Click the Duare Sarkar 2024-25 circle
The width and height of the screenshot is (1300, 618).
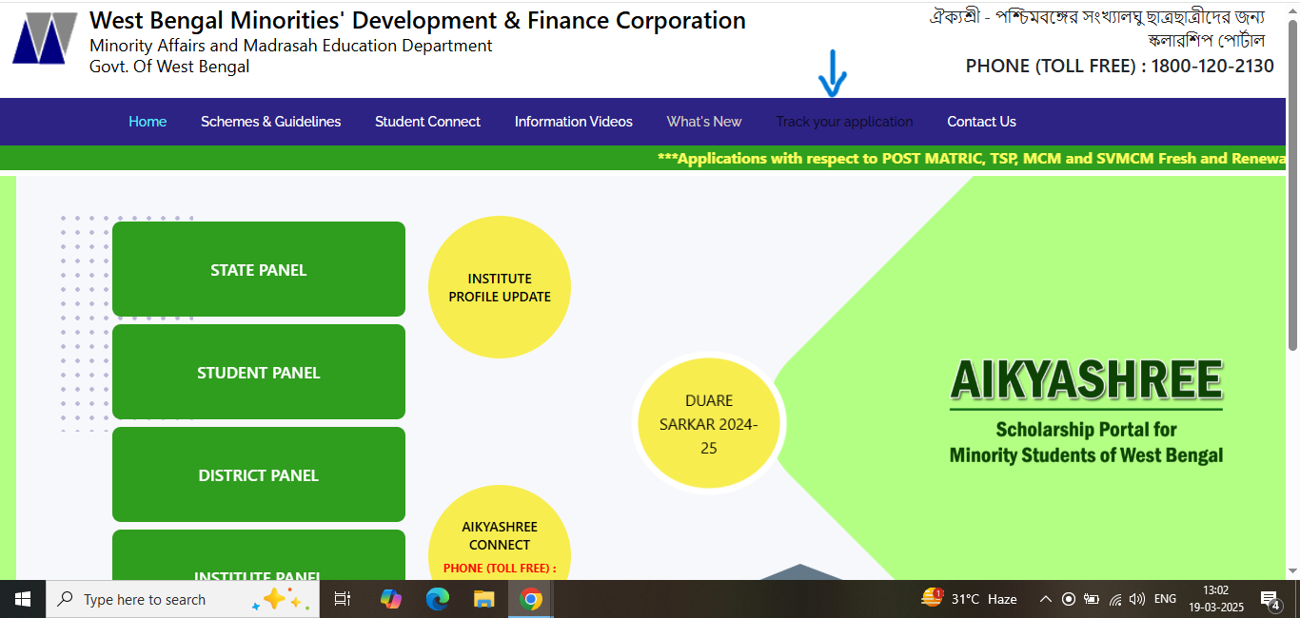pos(709,424)
